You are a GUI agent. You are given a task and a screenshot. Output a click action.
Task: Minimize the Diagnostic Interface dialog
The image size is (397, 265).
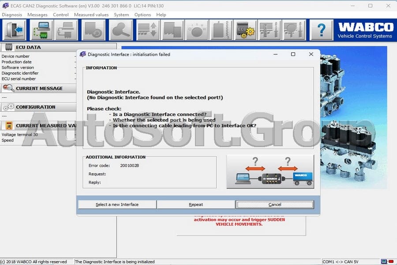click(275, 54)
